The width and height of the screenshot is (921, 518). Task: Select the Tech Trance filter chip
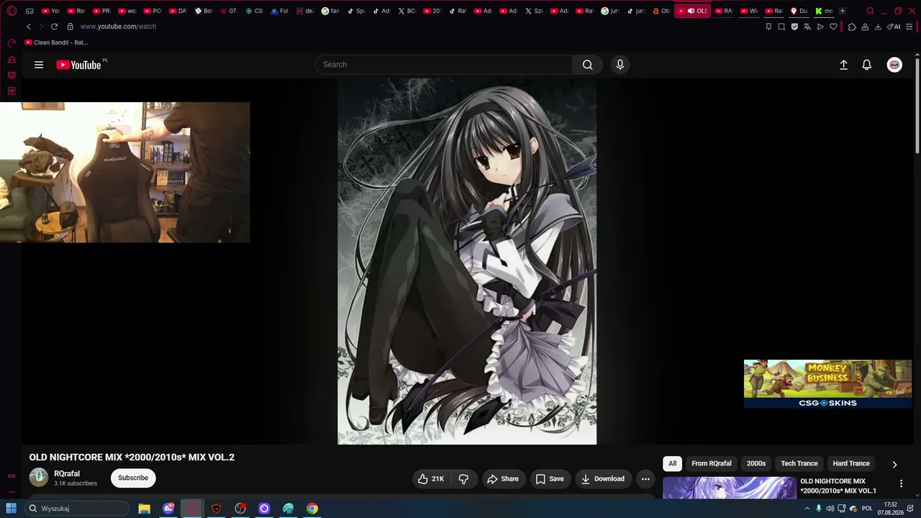coord(799,463)
